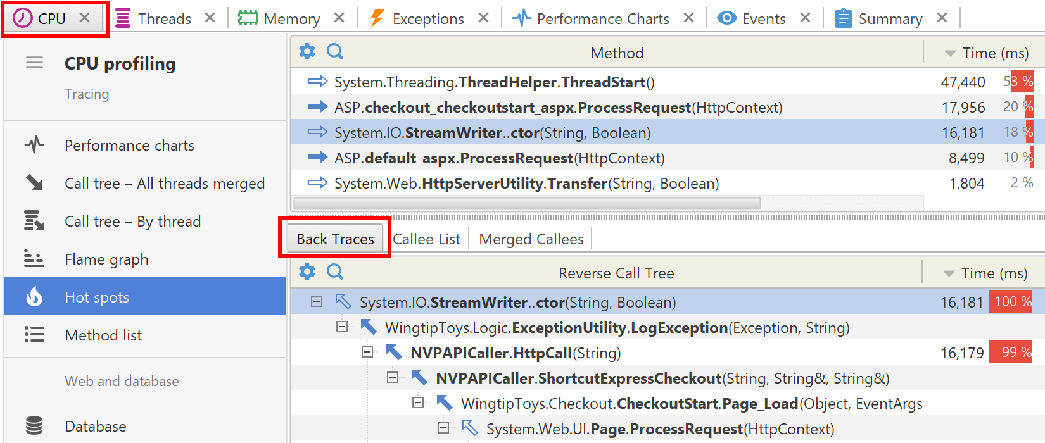Close the CPU tab
The image size is (1045, 443).
[x=84, y=18]
